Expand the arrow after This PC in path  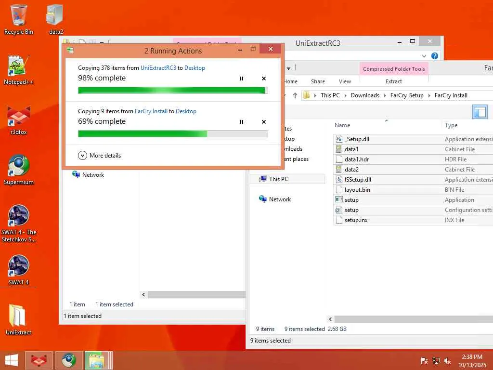pyautogui.click(x=345, y=95)
